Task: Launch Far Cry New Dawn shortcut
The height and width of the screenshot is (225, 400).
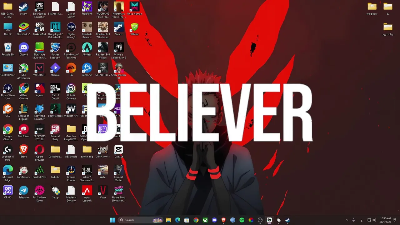Action: 39,194
